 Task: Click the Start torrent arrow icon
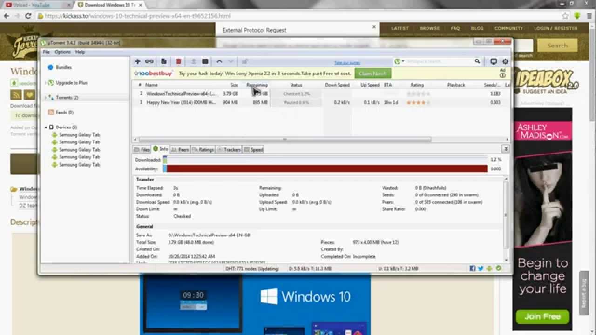coord(194,61)
